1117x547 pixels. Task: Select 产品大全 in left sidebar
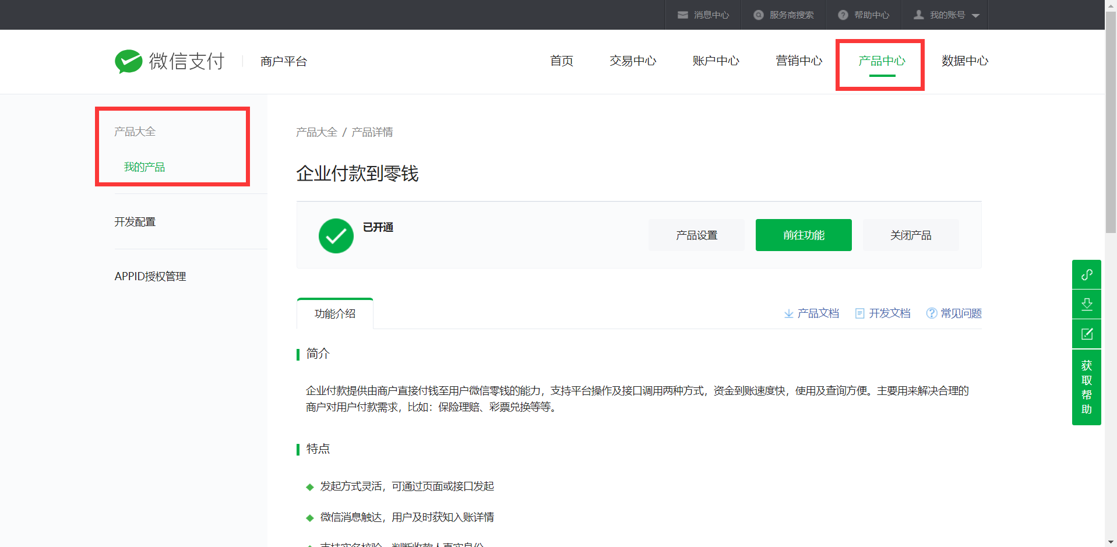point(135,132)
